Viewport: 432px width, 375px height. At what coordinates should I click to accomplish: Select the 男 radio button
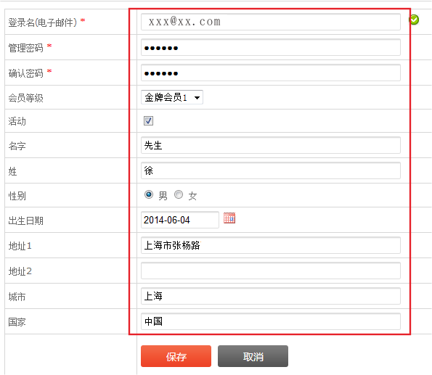coord(149,194)
